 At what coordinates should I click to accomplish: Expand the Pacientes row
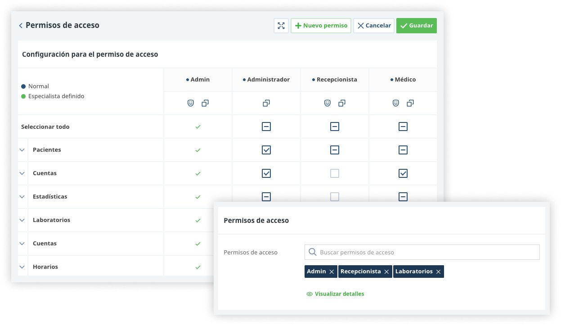coord(22,150)
